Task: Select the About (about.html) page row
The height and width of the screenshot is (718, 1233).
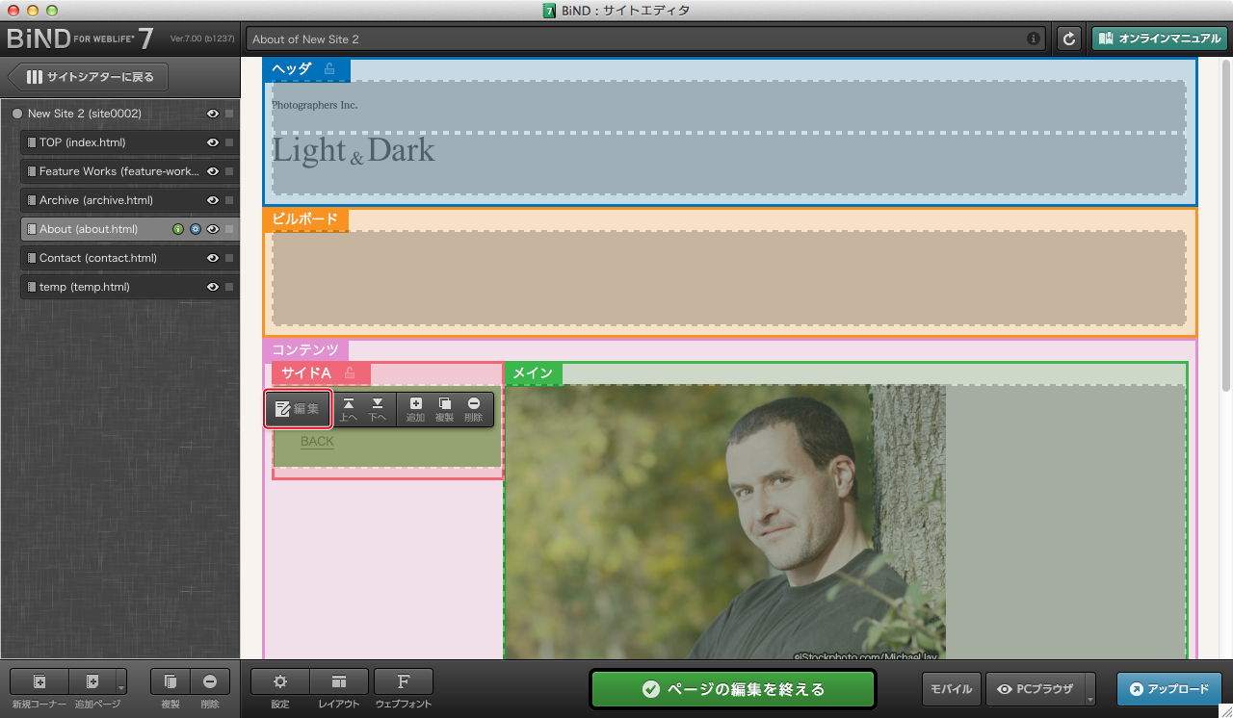Action: 130,229
